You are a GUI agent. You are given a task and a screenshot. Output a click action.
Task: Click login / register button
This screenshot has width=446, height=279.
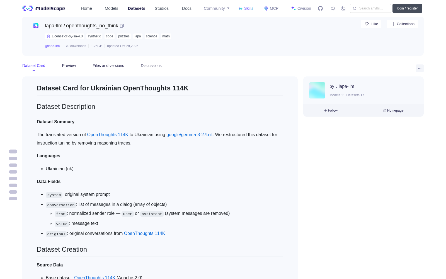click(x=407, y=8)
